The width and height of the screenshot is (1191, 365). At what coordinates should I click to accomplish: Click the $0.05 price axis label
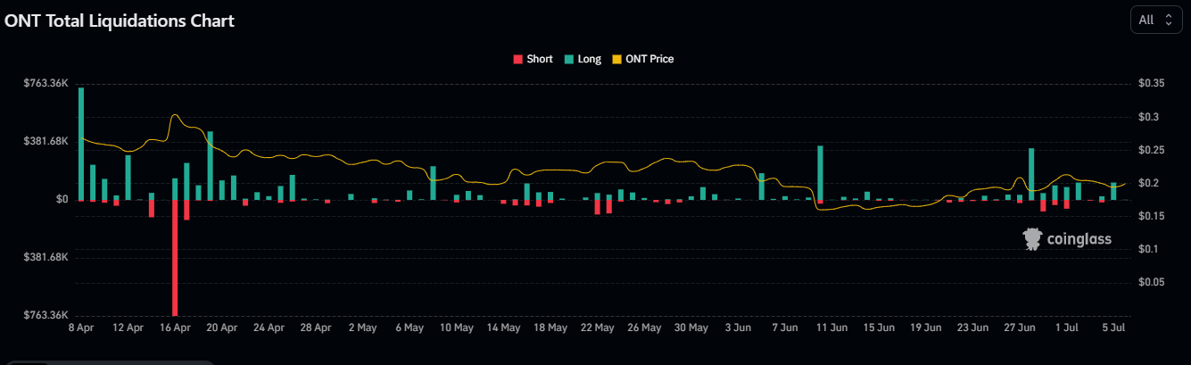tap(1152, 282)
